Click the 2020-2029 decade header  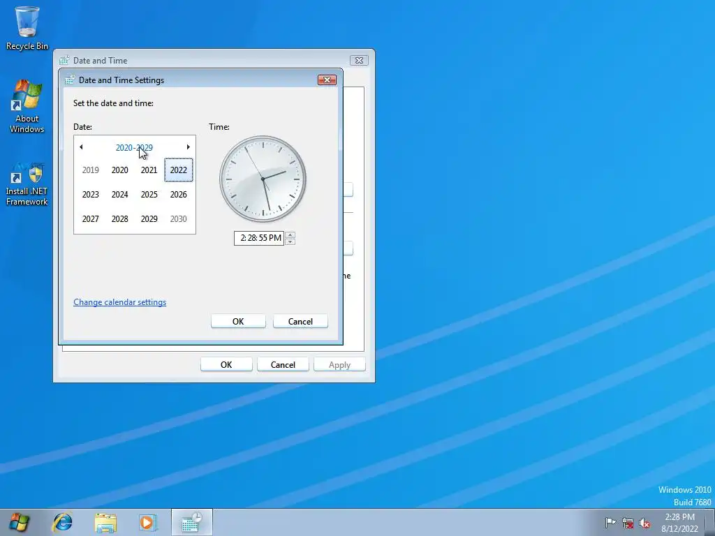pos(134,148)
